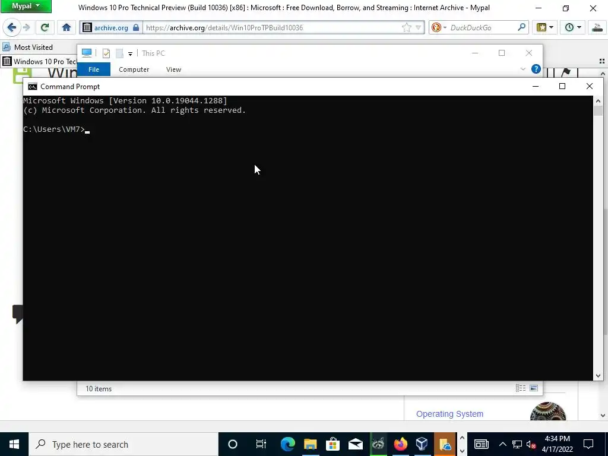Click browser page scrollbar down arrow
This screenshot has width=608, height=456.
tap(603, 416)
